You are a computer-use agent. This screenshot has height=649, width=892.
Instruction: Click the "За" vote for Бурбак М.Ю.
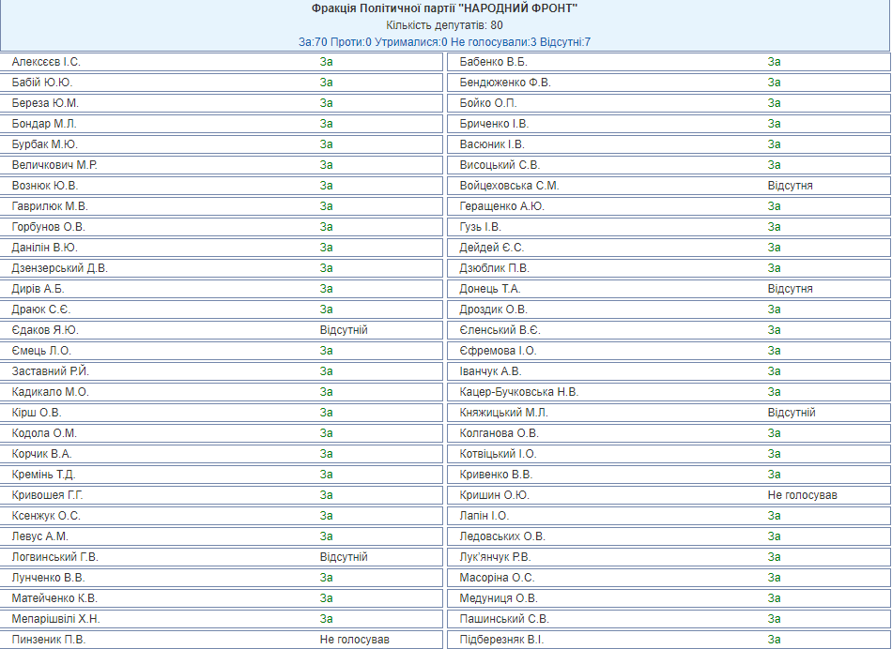click(x=326, y=144)
